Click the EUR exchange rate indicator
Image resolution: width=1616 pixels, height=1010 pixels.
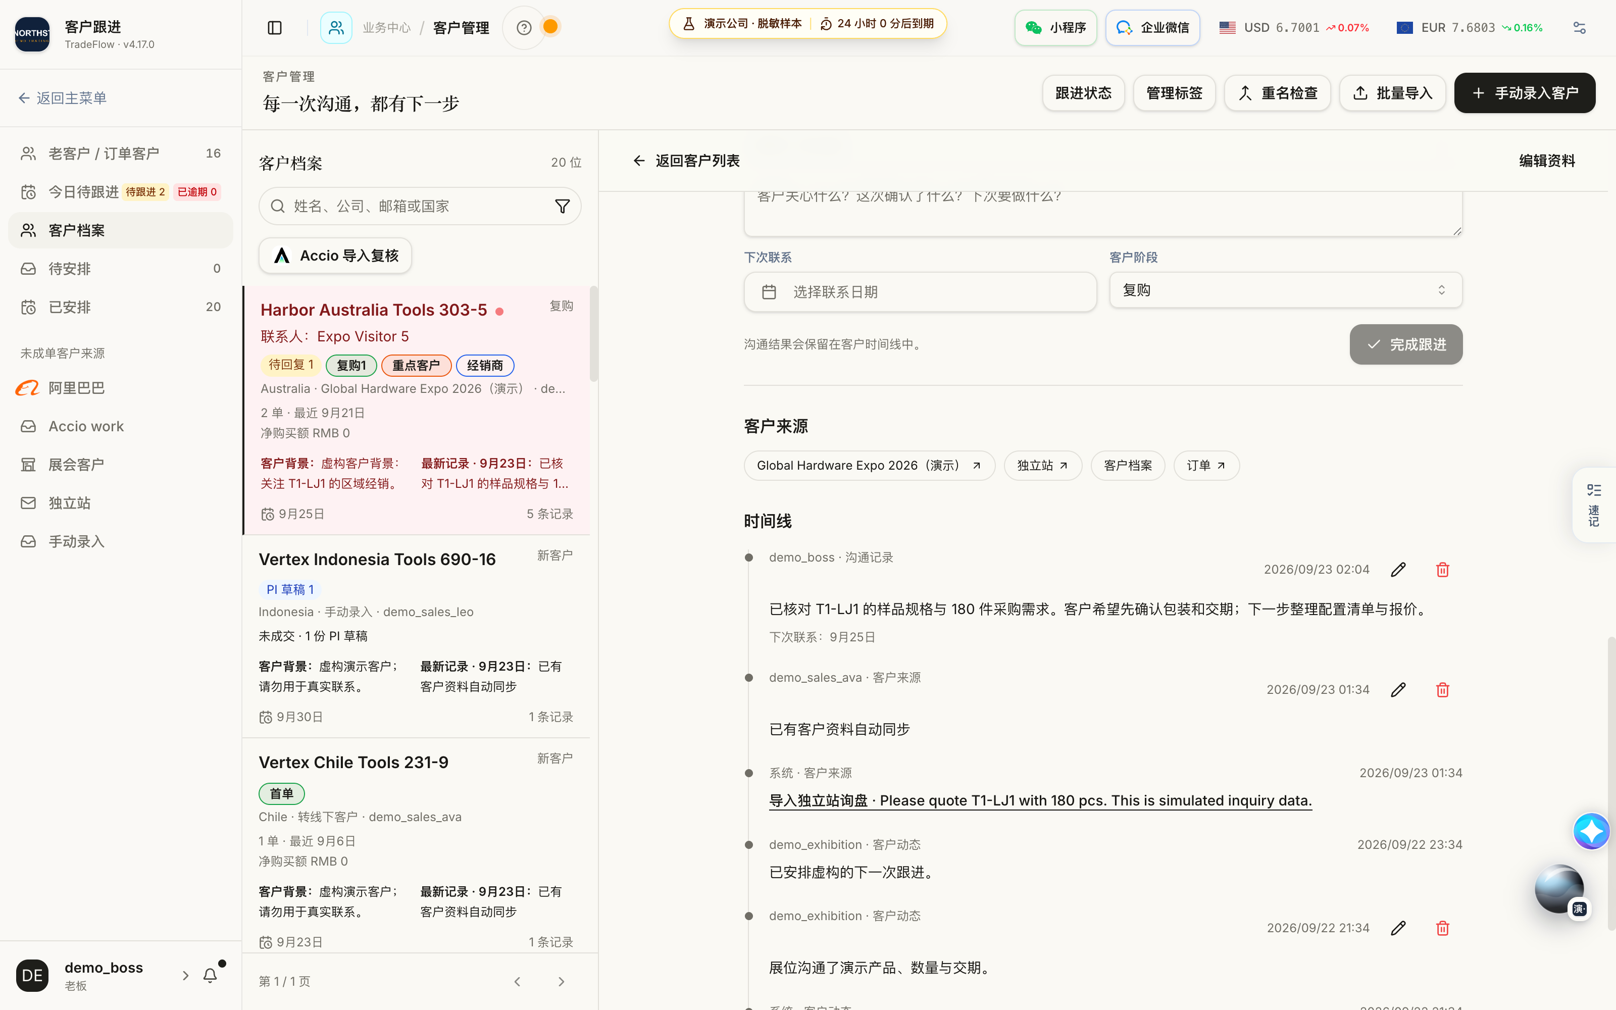click(x=1469, y=27)
